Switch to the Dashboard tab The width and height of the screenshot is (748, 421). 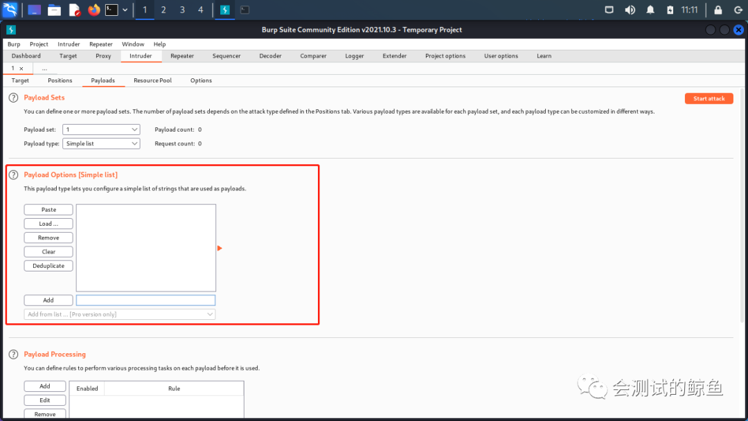(26, 56)
